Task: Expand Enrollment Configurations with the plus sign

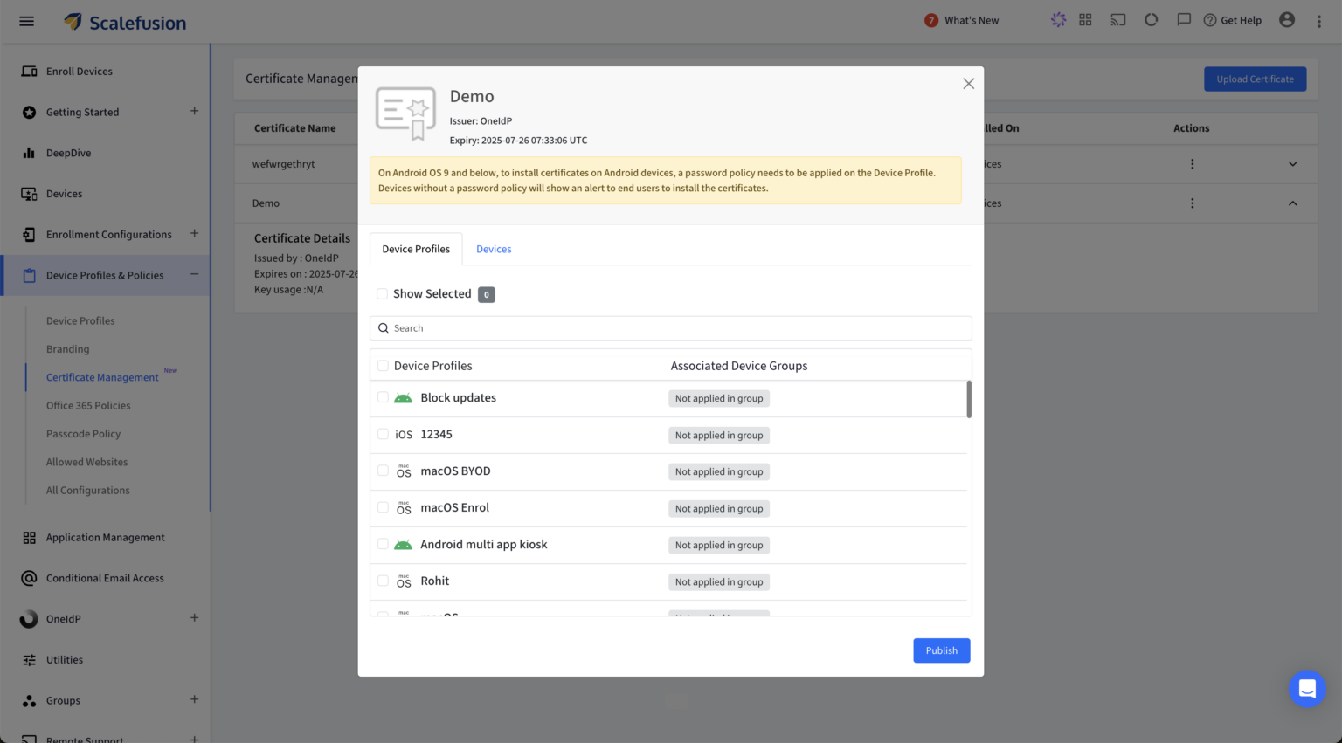Action: 194,233
